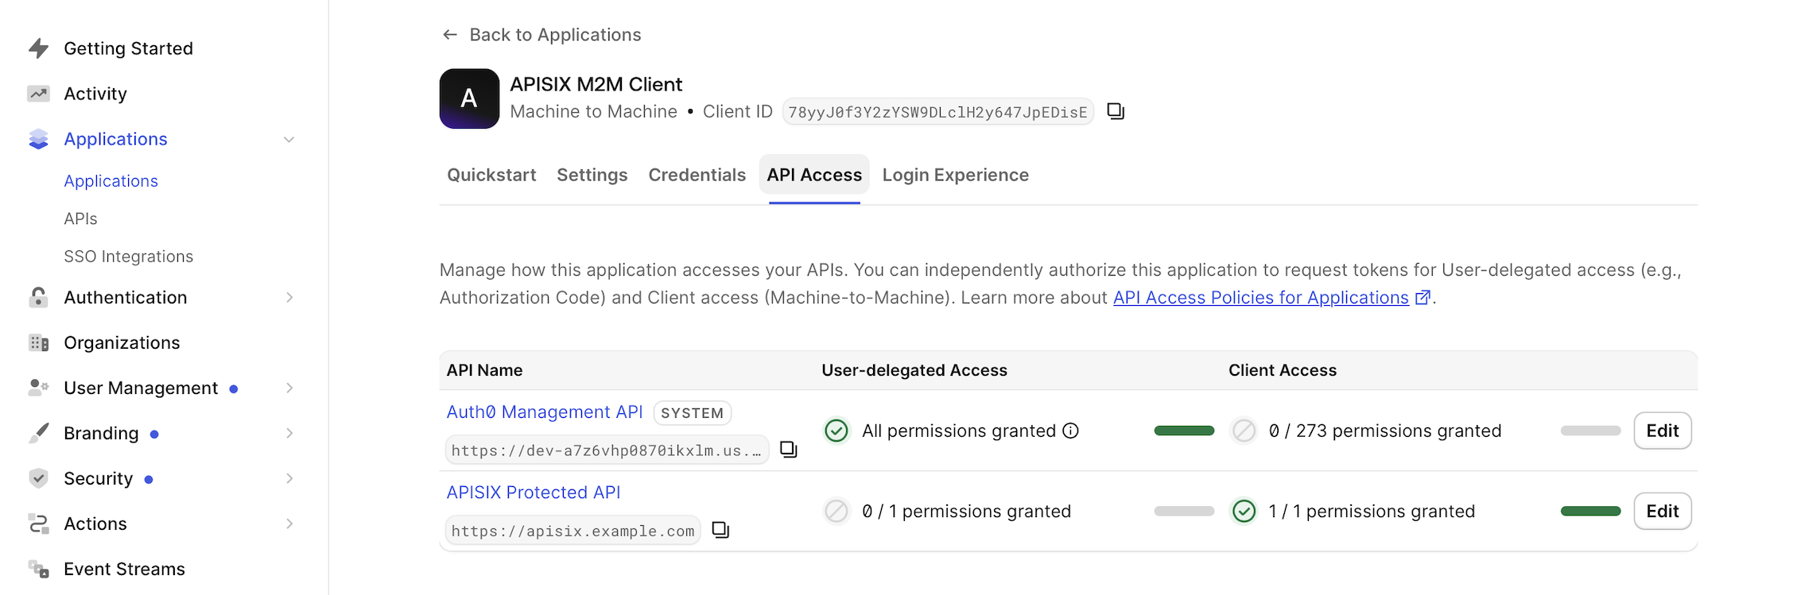Image resolution: width=1801 pixels, height=595 pixels.
Task: Go to the Login Experience tab
Action: pyautogui.click(x=956, y=175)
